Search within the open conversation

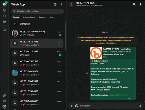[134, 4]
